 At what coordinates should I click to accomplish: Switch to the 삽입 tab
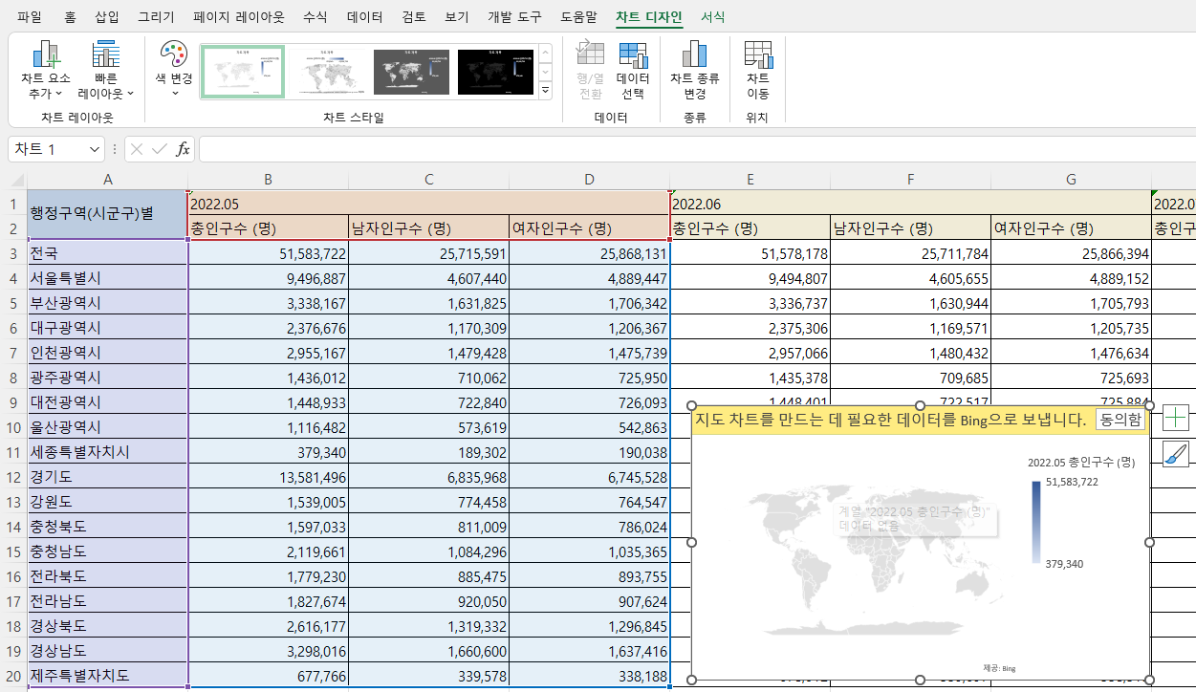[x=107, y=17]
